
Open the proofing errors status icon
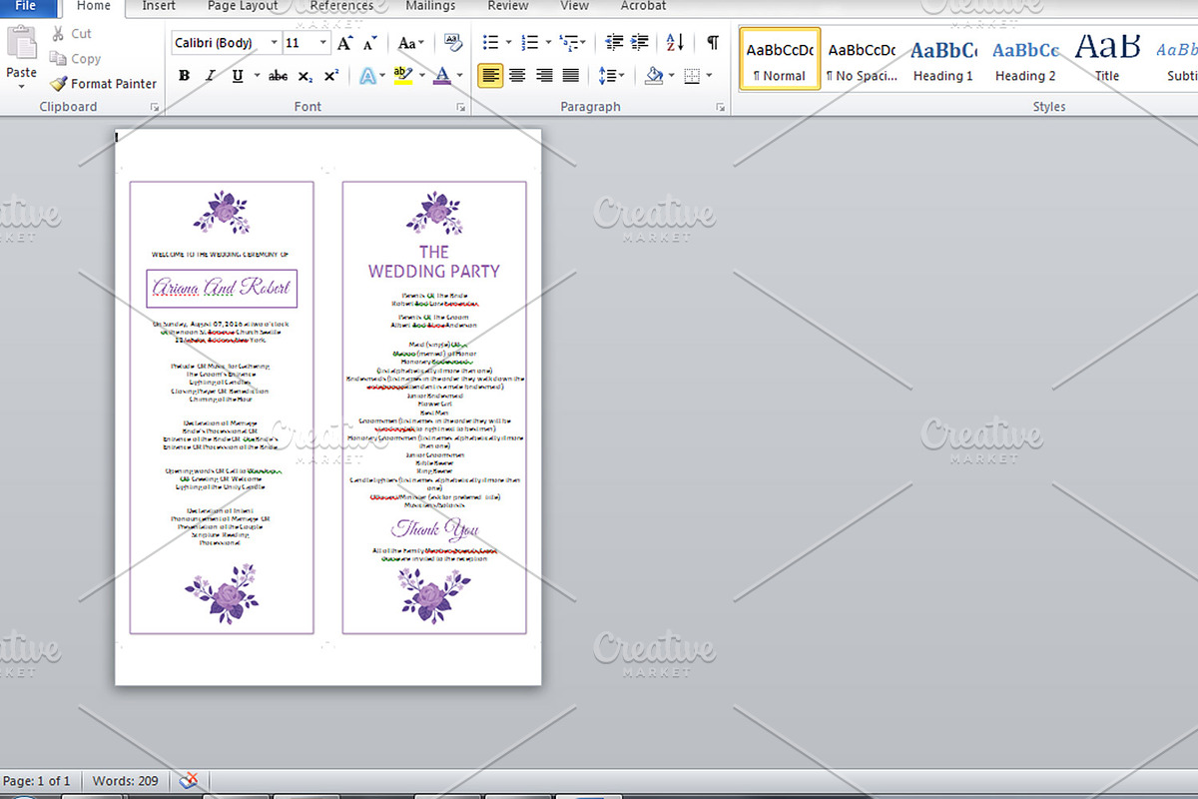(190, 781)
